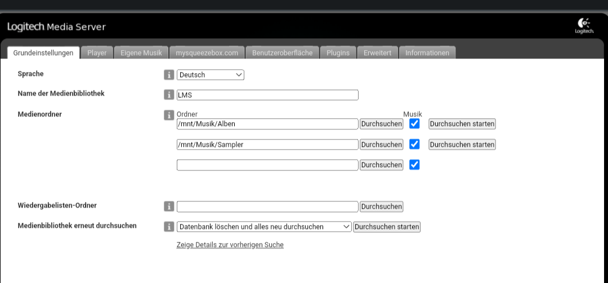This screenshot has width=608, height=283.
Task: Switch to the Grundeinstellungen tab
Action: 43,53
